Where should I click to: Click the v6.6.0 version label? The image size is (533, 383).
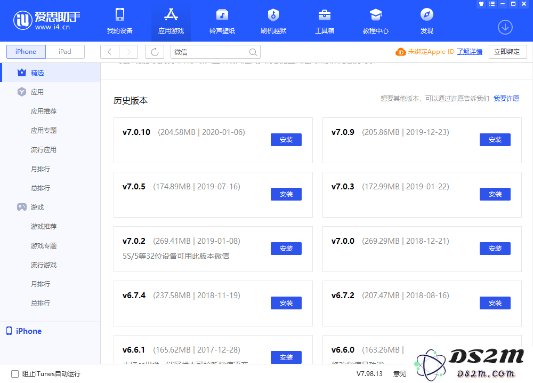coord(343,350)
